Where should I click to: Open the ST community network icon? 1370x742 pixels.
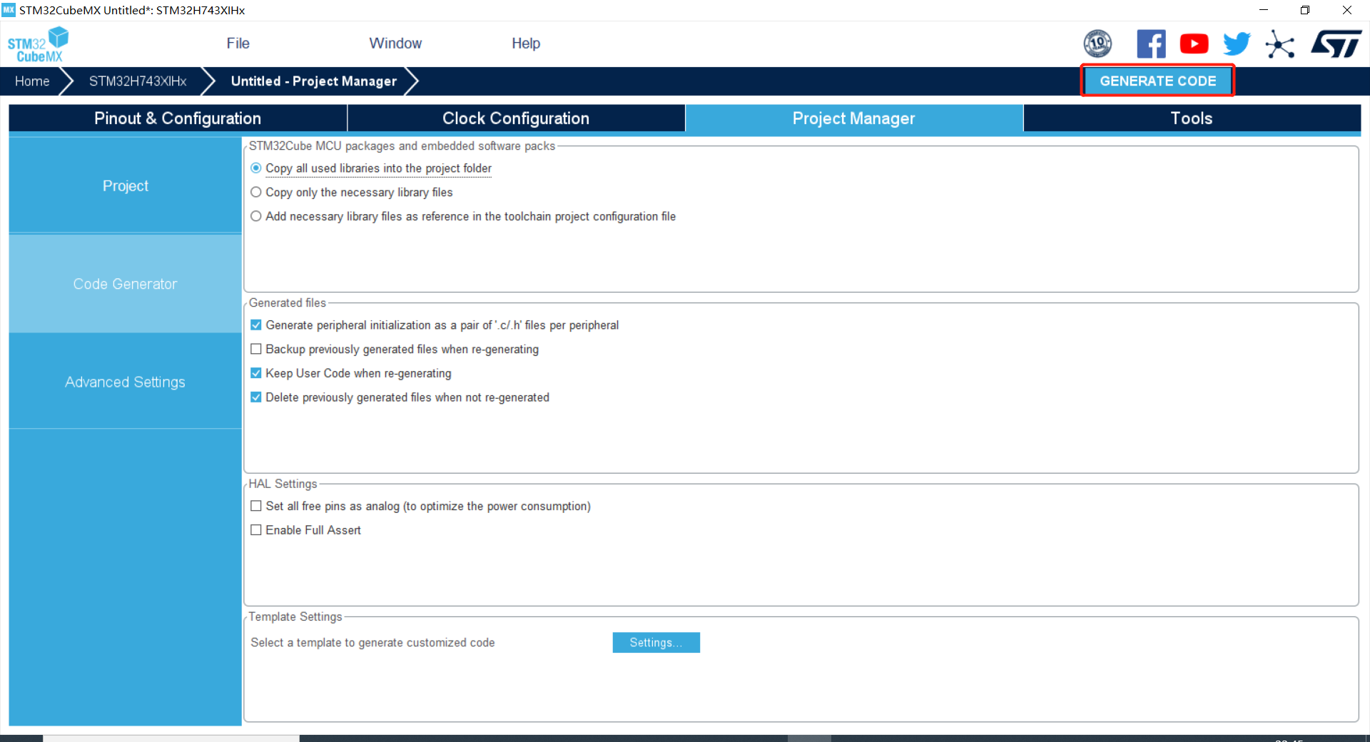[1279, 44]
